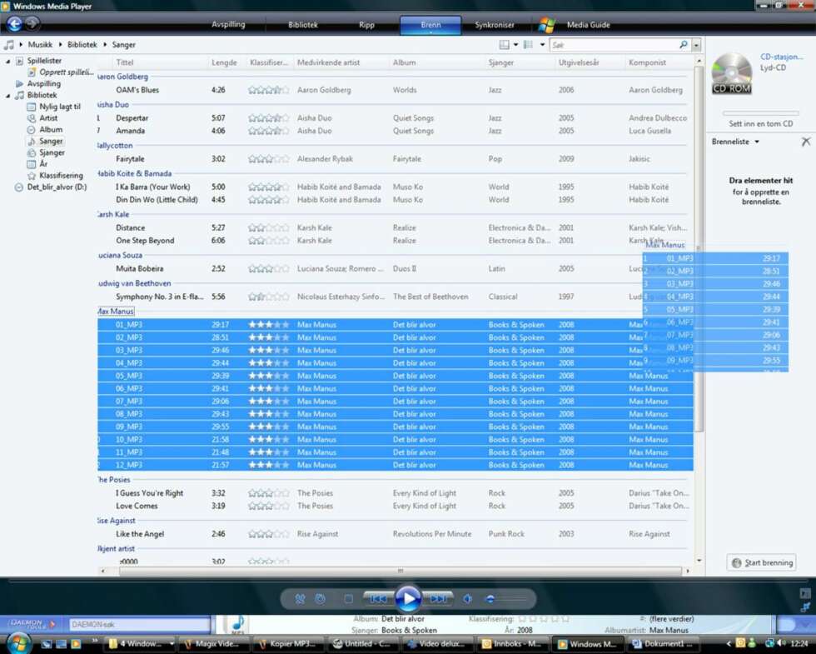Switch to the Bibliotek tab

pos(303,24)
